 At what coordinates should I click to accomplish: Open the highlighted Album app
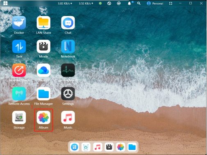[43, 117]
